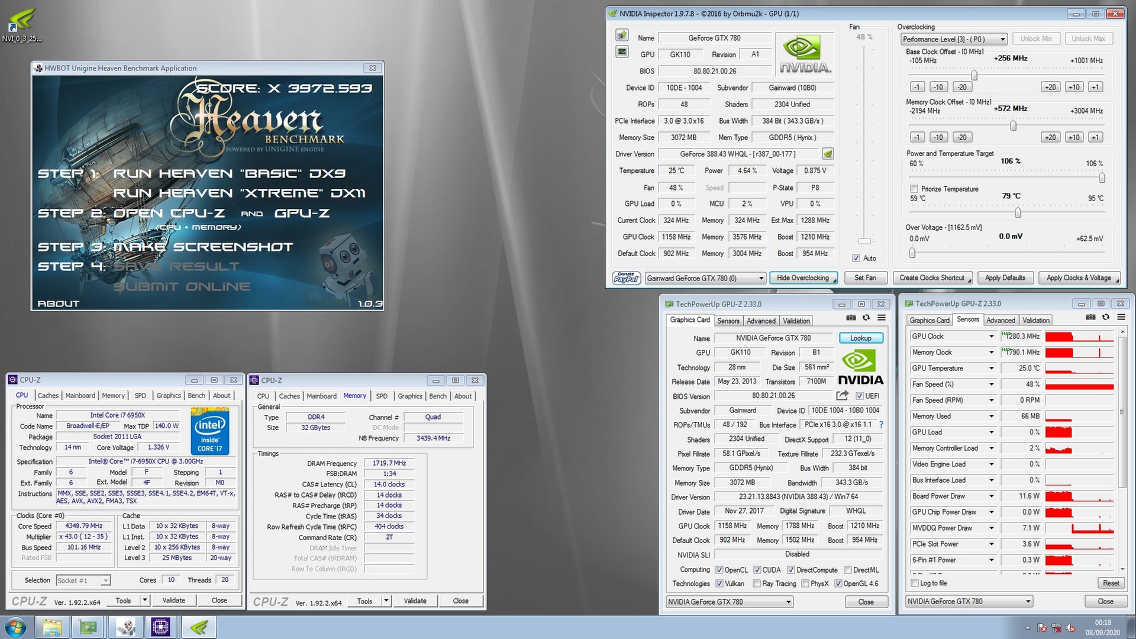
Task: Click the NVIDIA Inspector taskbar icon
Action: [x=198, y=627]
